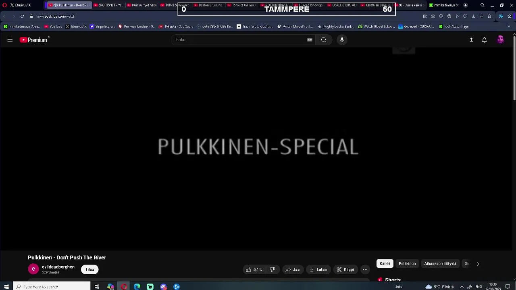The height and width of the screenshot is (290, 516).
Task: Click the page vertical scrollbar
Action: [514, 68]
